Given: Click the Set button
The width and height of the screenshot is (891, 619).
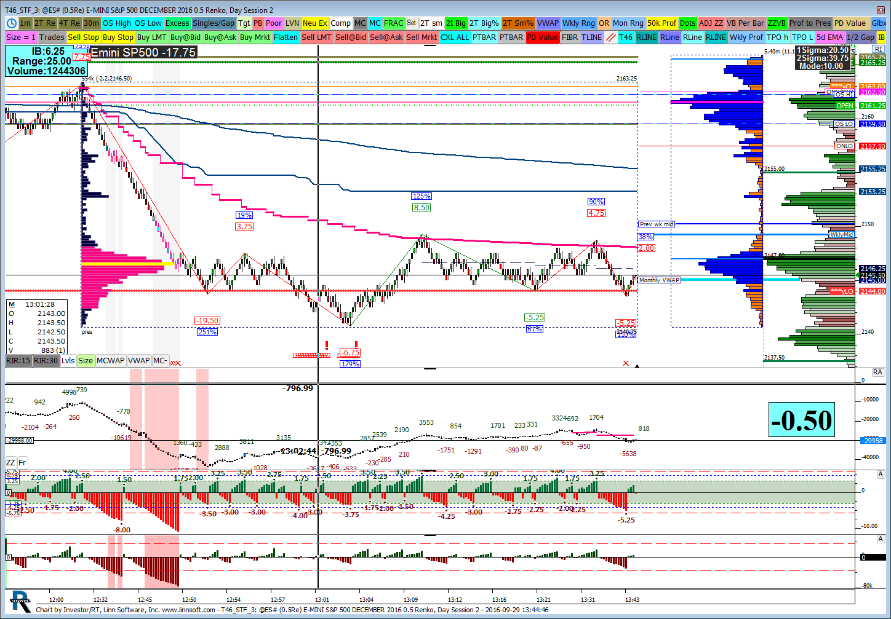Looking at the screenshot, I should click(x=412, y=23).
